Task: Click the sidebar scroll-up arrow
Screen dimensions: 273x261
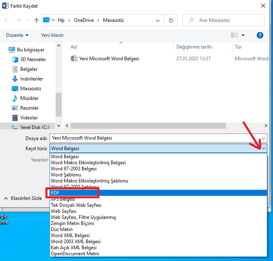Action: [59, 45]
